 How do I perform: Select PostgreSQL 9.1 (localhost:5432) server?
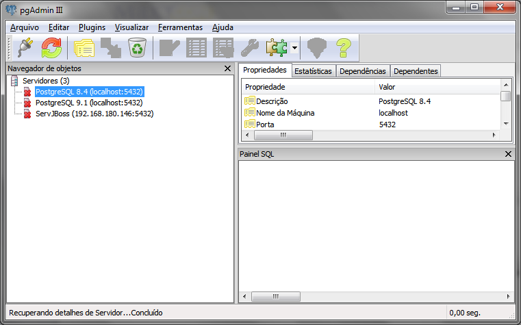point(89,103)
